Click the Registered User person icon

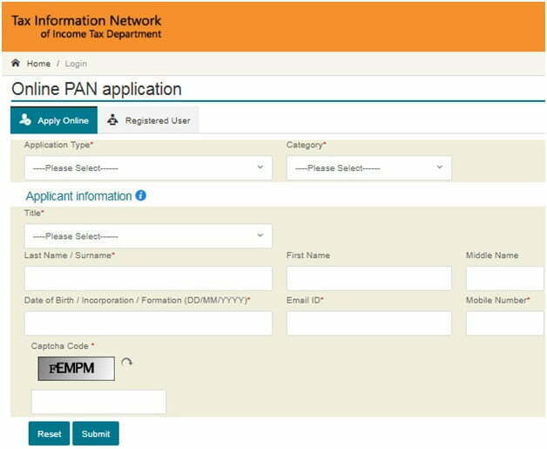click(x=112, y=119)
